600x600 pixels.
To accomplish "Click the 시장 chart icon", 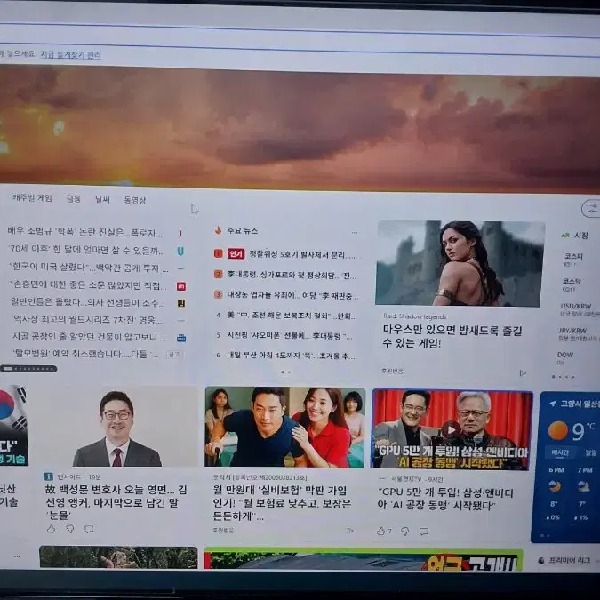I will point(564,235).
